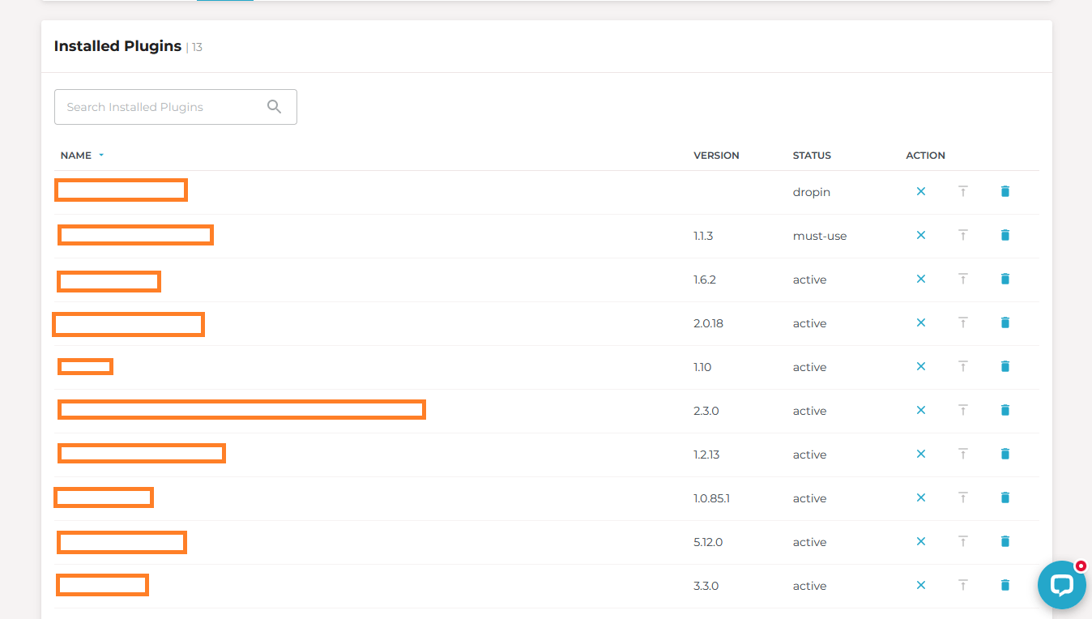This screenshot has height=619, width=1092.
Task: Open the live chat bubble
Action: (1061, 585)
